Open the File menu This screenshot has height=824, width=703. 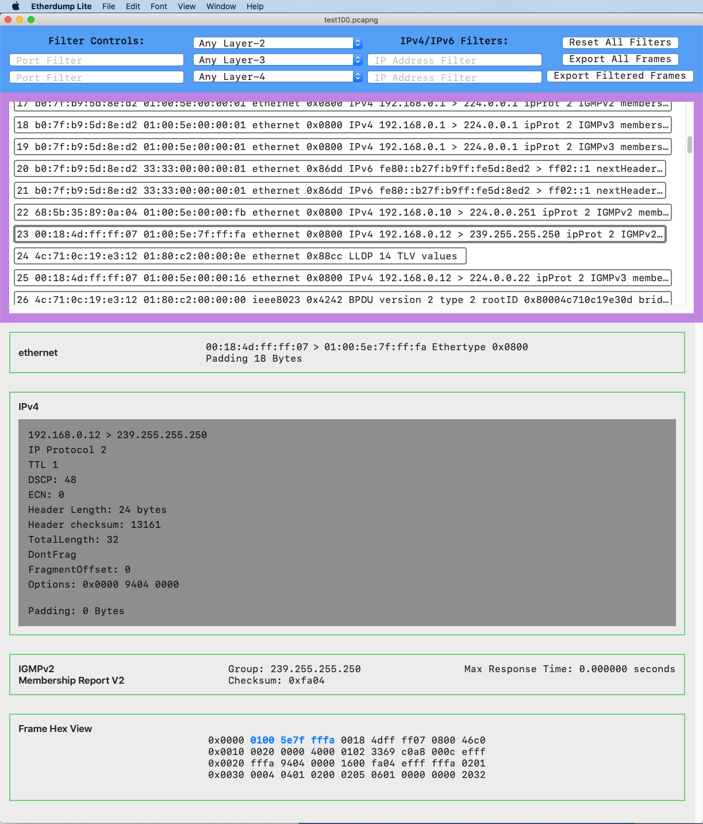109,6
